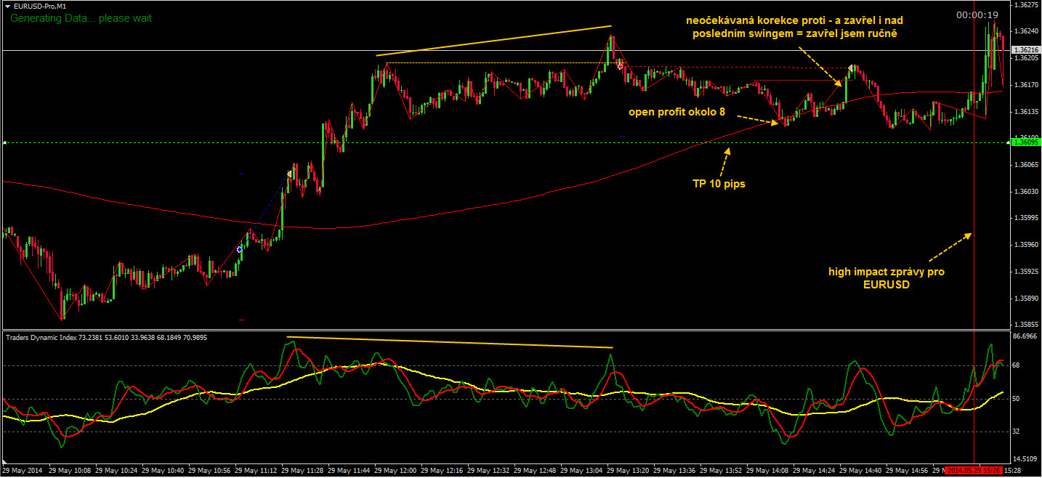The width and height of the screenshot is (1042, 478).
Task: Click price scale value 1.35855
Action: pos(1027,324)
